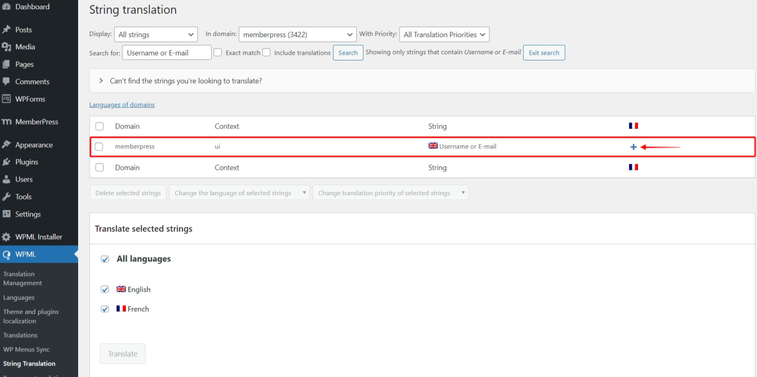
Task: Select the memberpress string row checkbox
Action: 99,147
